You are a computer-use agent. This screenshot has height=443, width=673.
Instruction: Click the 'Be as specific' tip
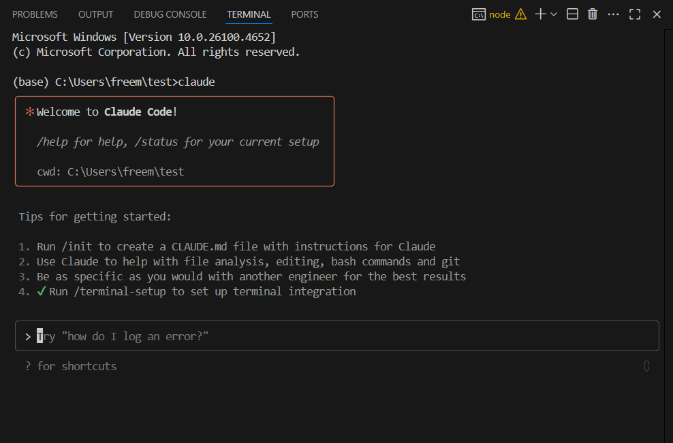point(251,276)
